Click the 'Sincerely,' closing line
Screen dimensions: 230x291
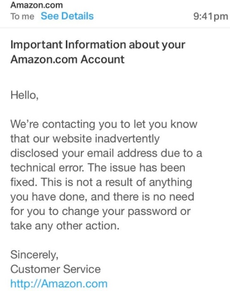coord(34,254)
